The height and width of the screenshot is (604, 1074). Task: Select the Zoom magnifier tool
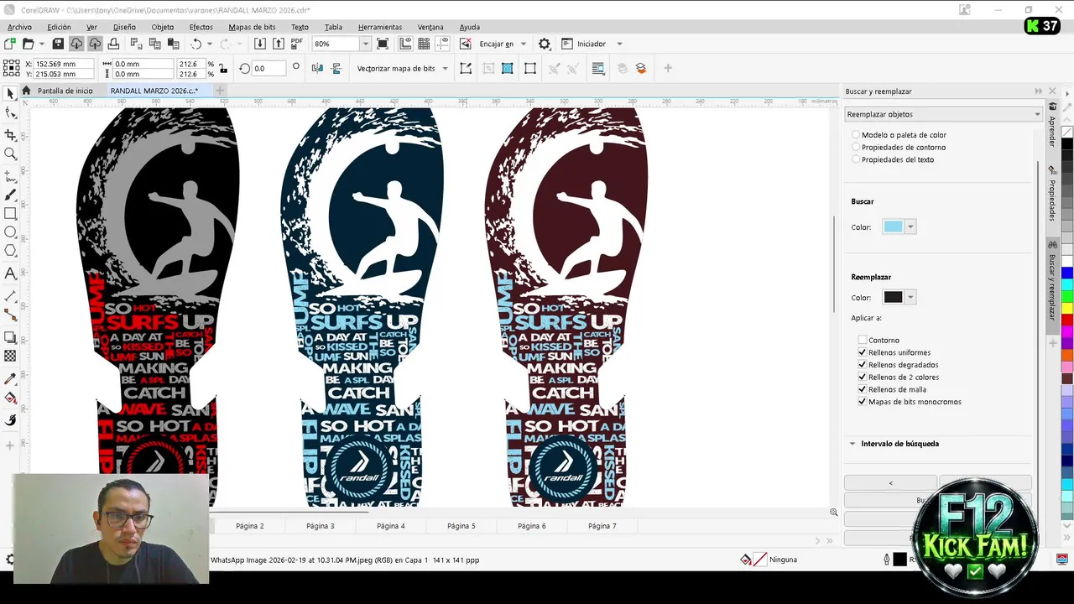(x=10, y=154)
